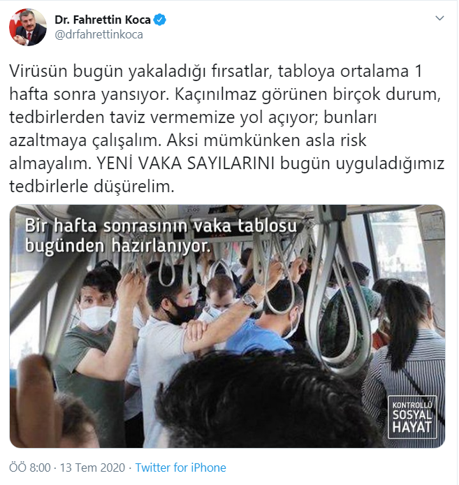Click the 'YENİ VAKA SAYILARINI' tweet text
This screenshot has width=459, height=485.
click(186, 164)
